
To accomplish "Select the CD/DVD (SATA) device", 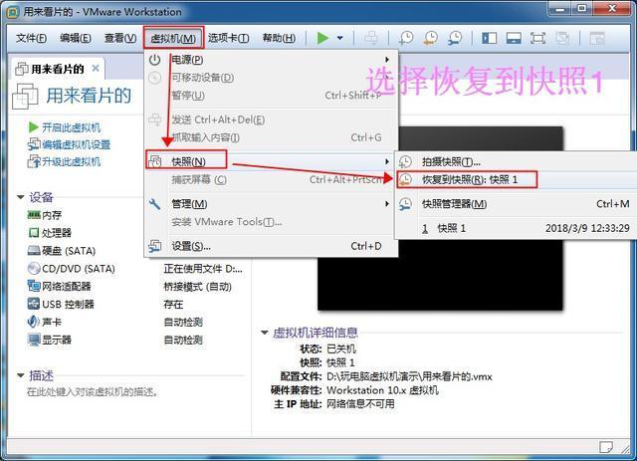I will click(71, 269).
